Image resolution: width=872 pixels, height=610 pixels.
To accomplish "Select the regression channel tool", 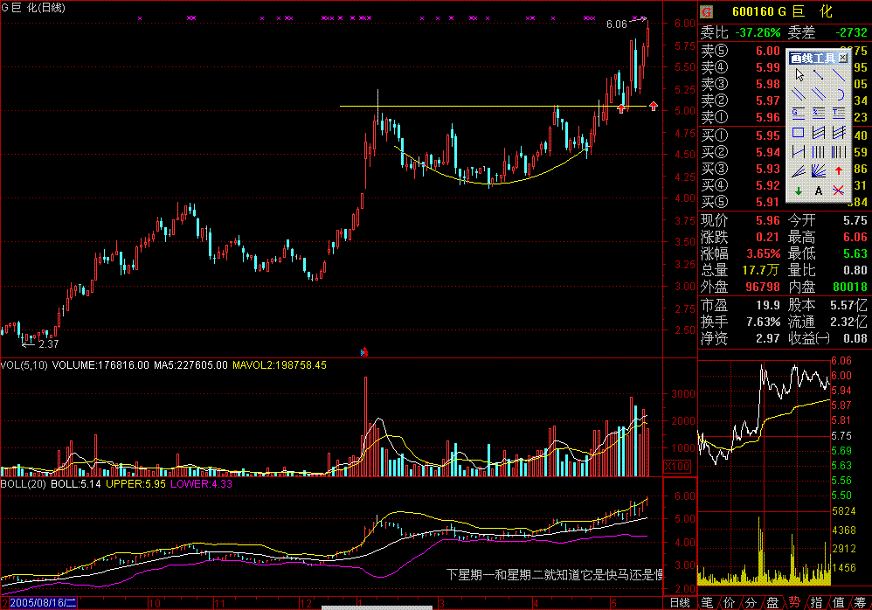I will 818,132.
